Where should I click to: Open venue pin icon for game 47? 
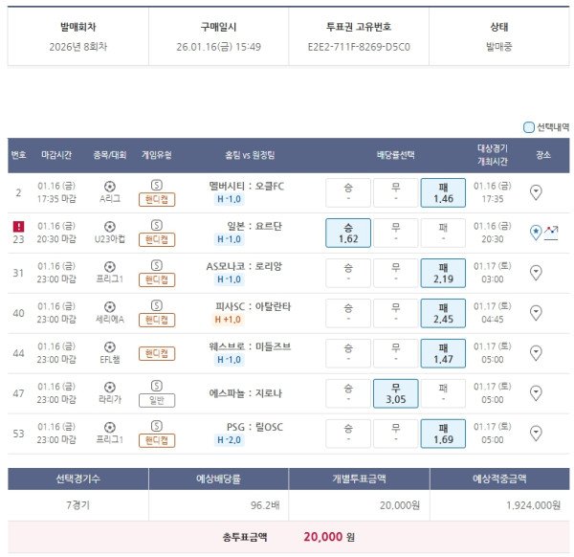[x=536, y=393]
